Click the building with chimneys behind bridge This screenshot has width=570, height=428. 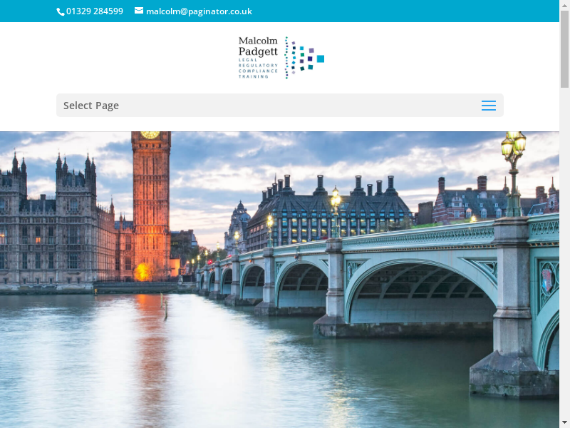coord(335,210)
